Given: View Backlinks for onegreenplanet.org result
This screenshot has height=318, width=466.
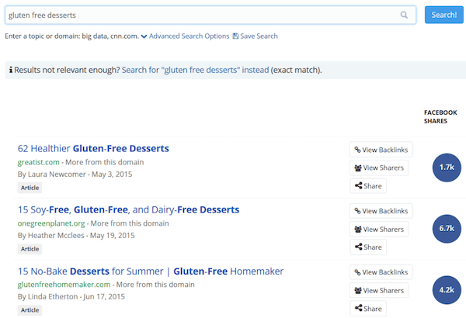Looking at the screenshot, I should click(381, 211).
